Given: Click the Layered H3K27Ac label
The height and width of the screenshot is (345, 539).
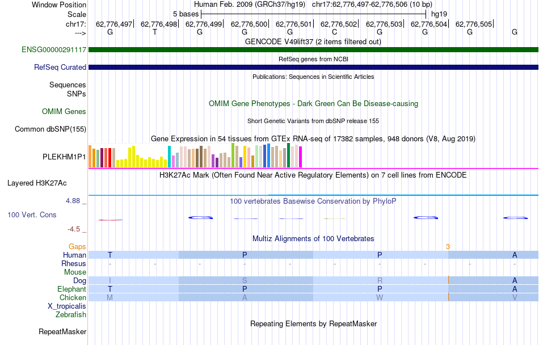Looking at the screenshot, I should tap(37, 183).
